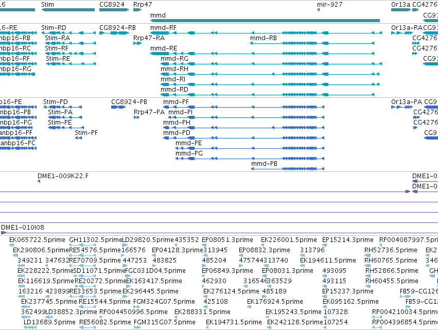Screen dimensions: 438x330
Task: Select protein Stim-PA label
Action: [60, 112]
